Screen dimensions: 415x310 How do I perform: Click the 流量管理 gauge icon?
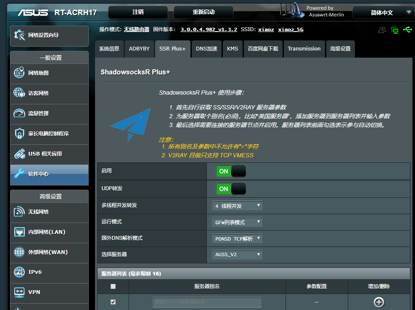pyautogui.click(x=19, y=113)
